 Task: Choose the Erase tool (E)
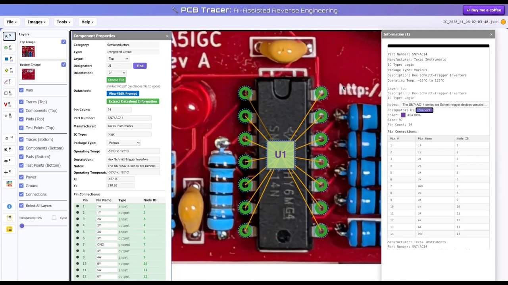[9, 161]
